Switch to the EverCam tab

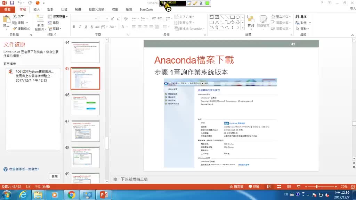146,9
